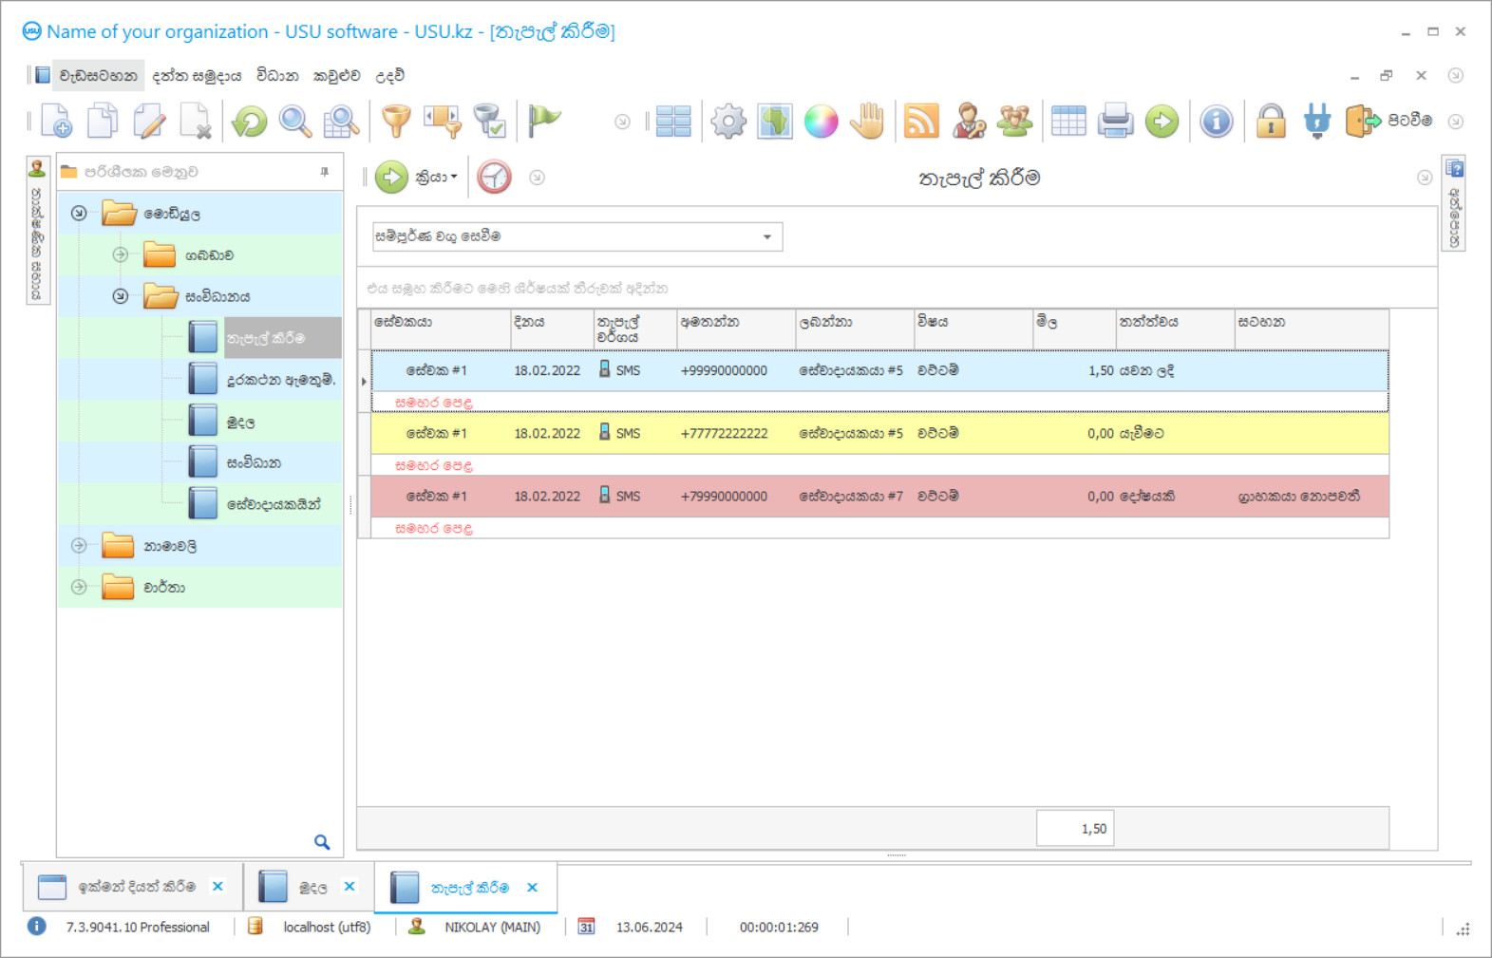Click the calendar date icon in status bar
This screenshot has width=1492, height=958.
coord(587,927)
